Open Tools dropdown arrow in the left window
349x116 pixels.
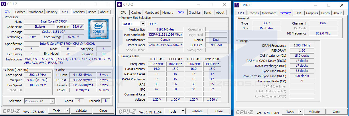(x=67, y=111)
